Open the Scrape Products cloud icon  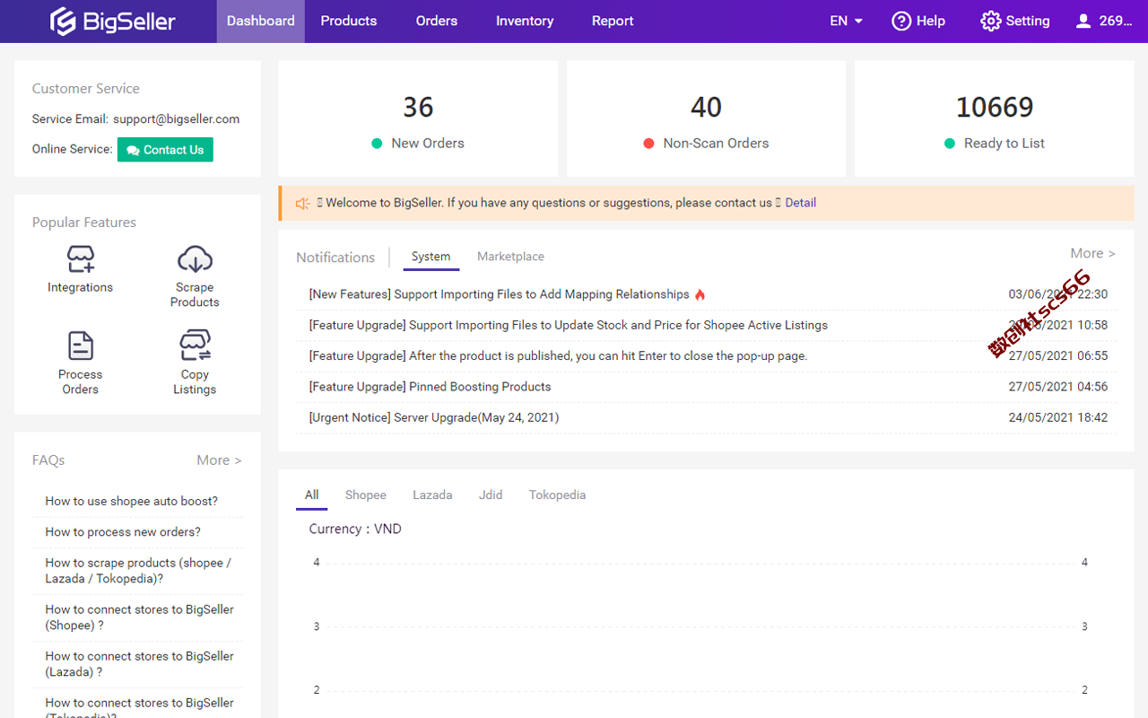coord(195,259)
